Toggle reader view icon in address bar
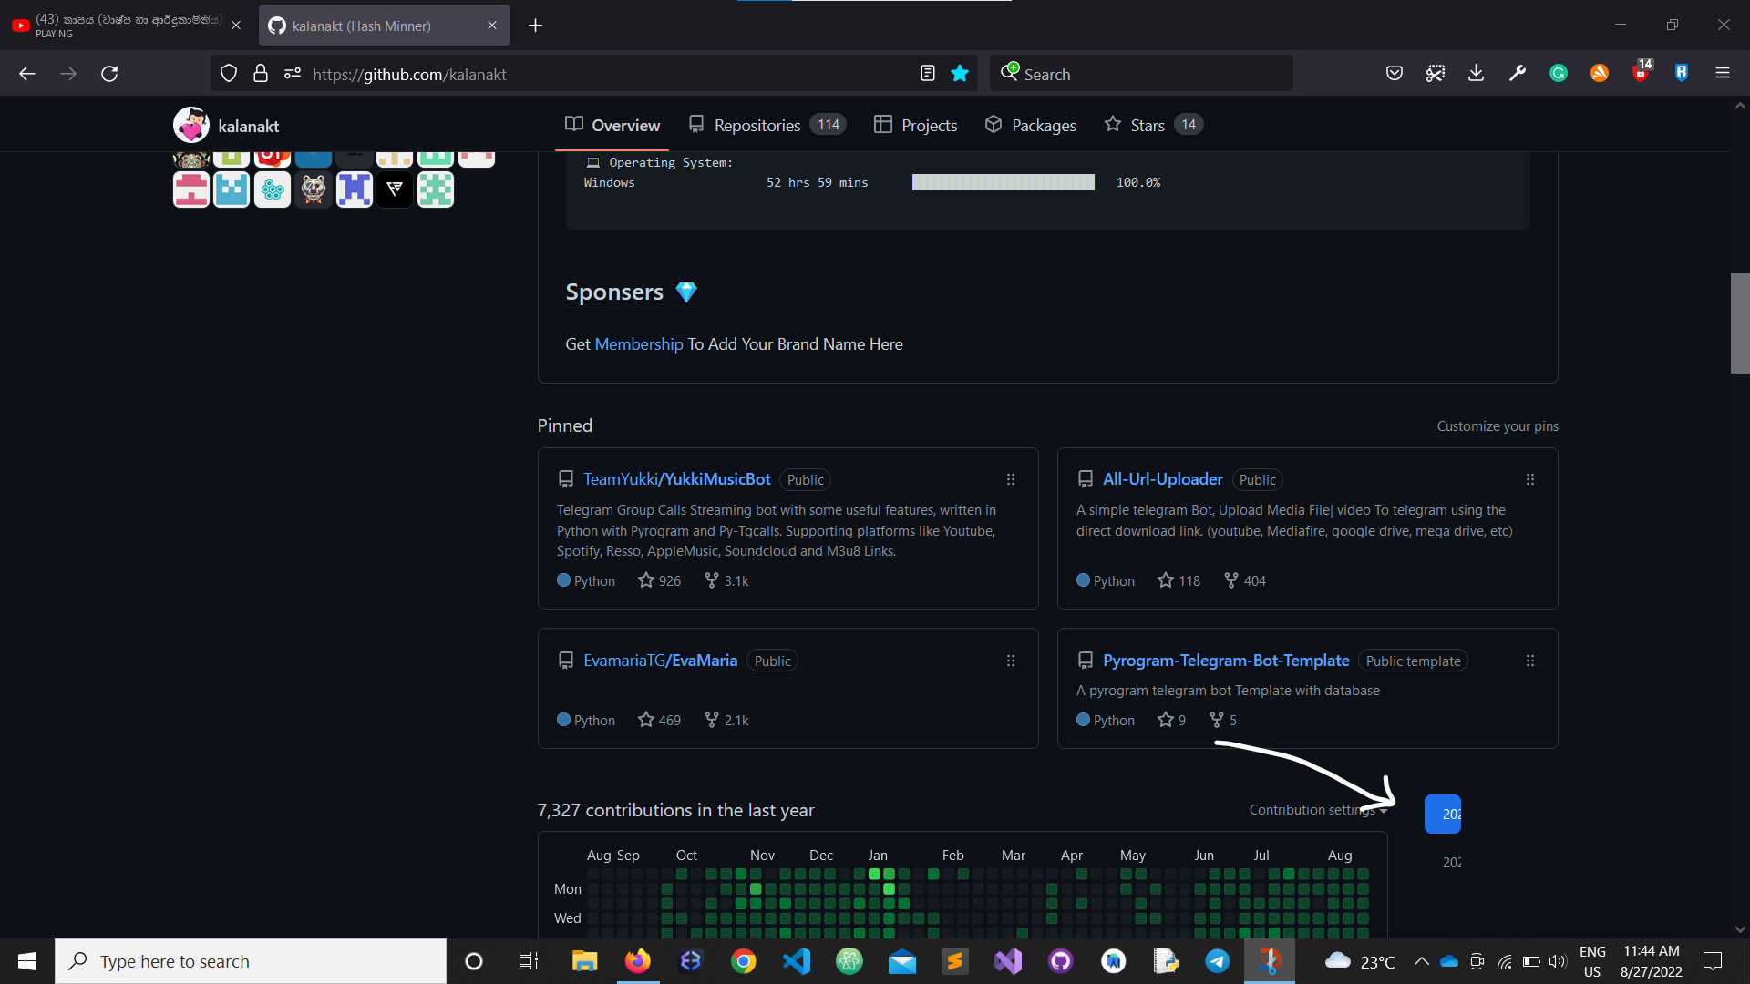1750x984 pixels. 928,74
